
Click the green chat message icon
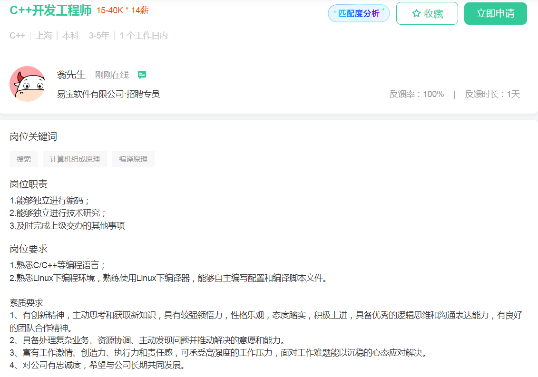click(142, 75)
